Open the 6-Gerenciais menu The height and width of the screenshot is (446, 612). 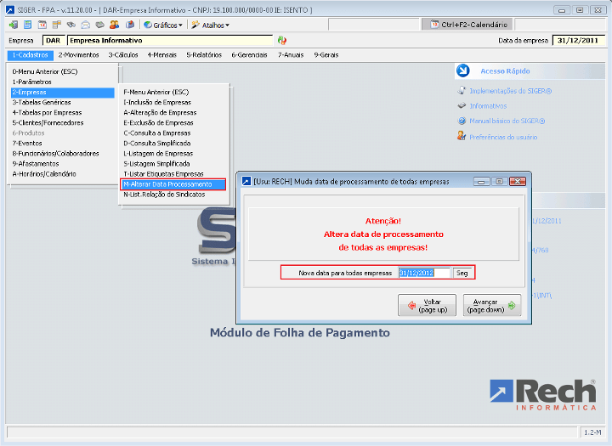pyautogui.click(x=249, y=55)
